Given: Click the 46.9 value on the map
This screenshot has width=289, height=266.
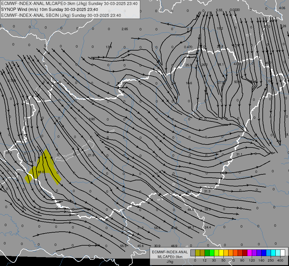Looking at the screenshot, I should [x=174, y=246].
